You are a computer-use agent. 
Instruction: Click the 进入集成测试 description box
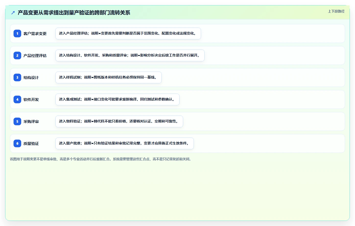click(117, 99)
